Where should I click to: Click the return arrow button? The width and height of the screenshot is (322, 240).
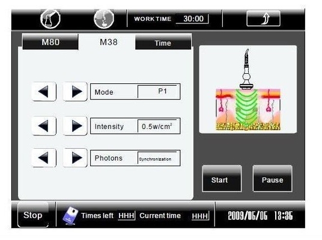(264, 19)
